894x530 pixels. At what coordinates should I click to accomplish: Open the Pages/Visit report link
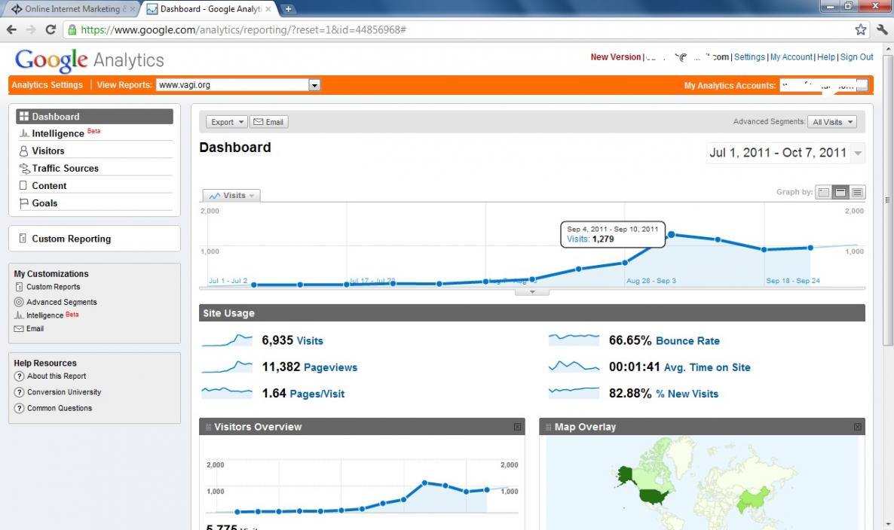point(317,394)
